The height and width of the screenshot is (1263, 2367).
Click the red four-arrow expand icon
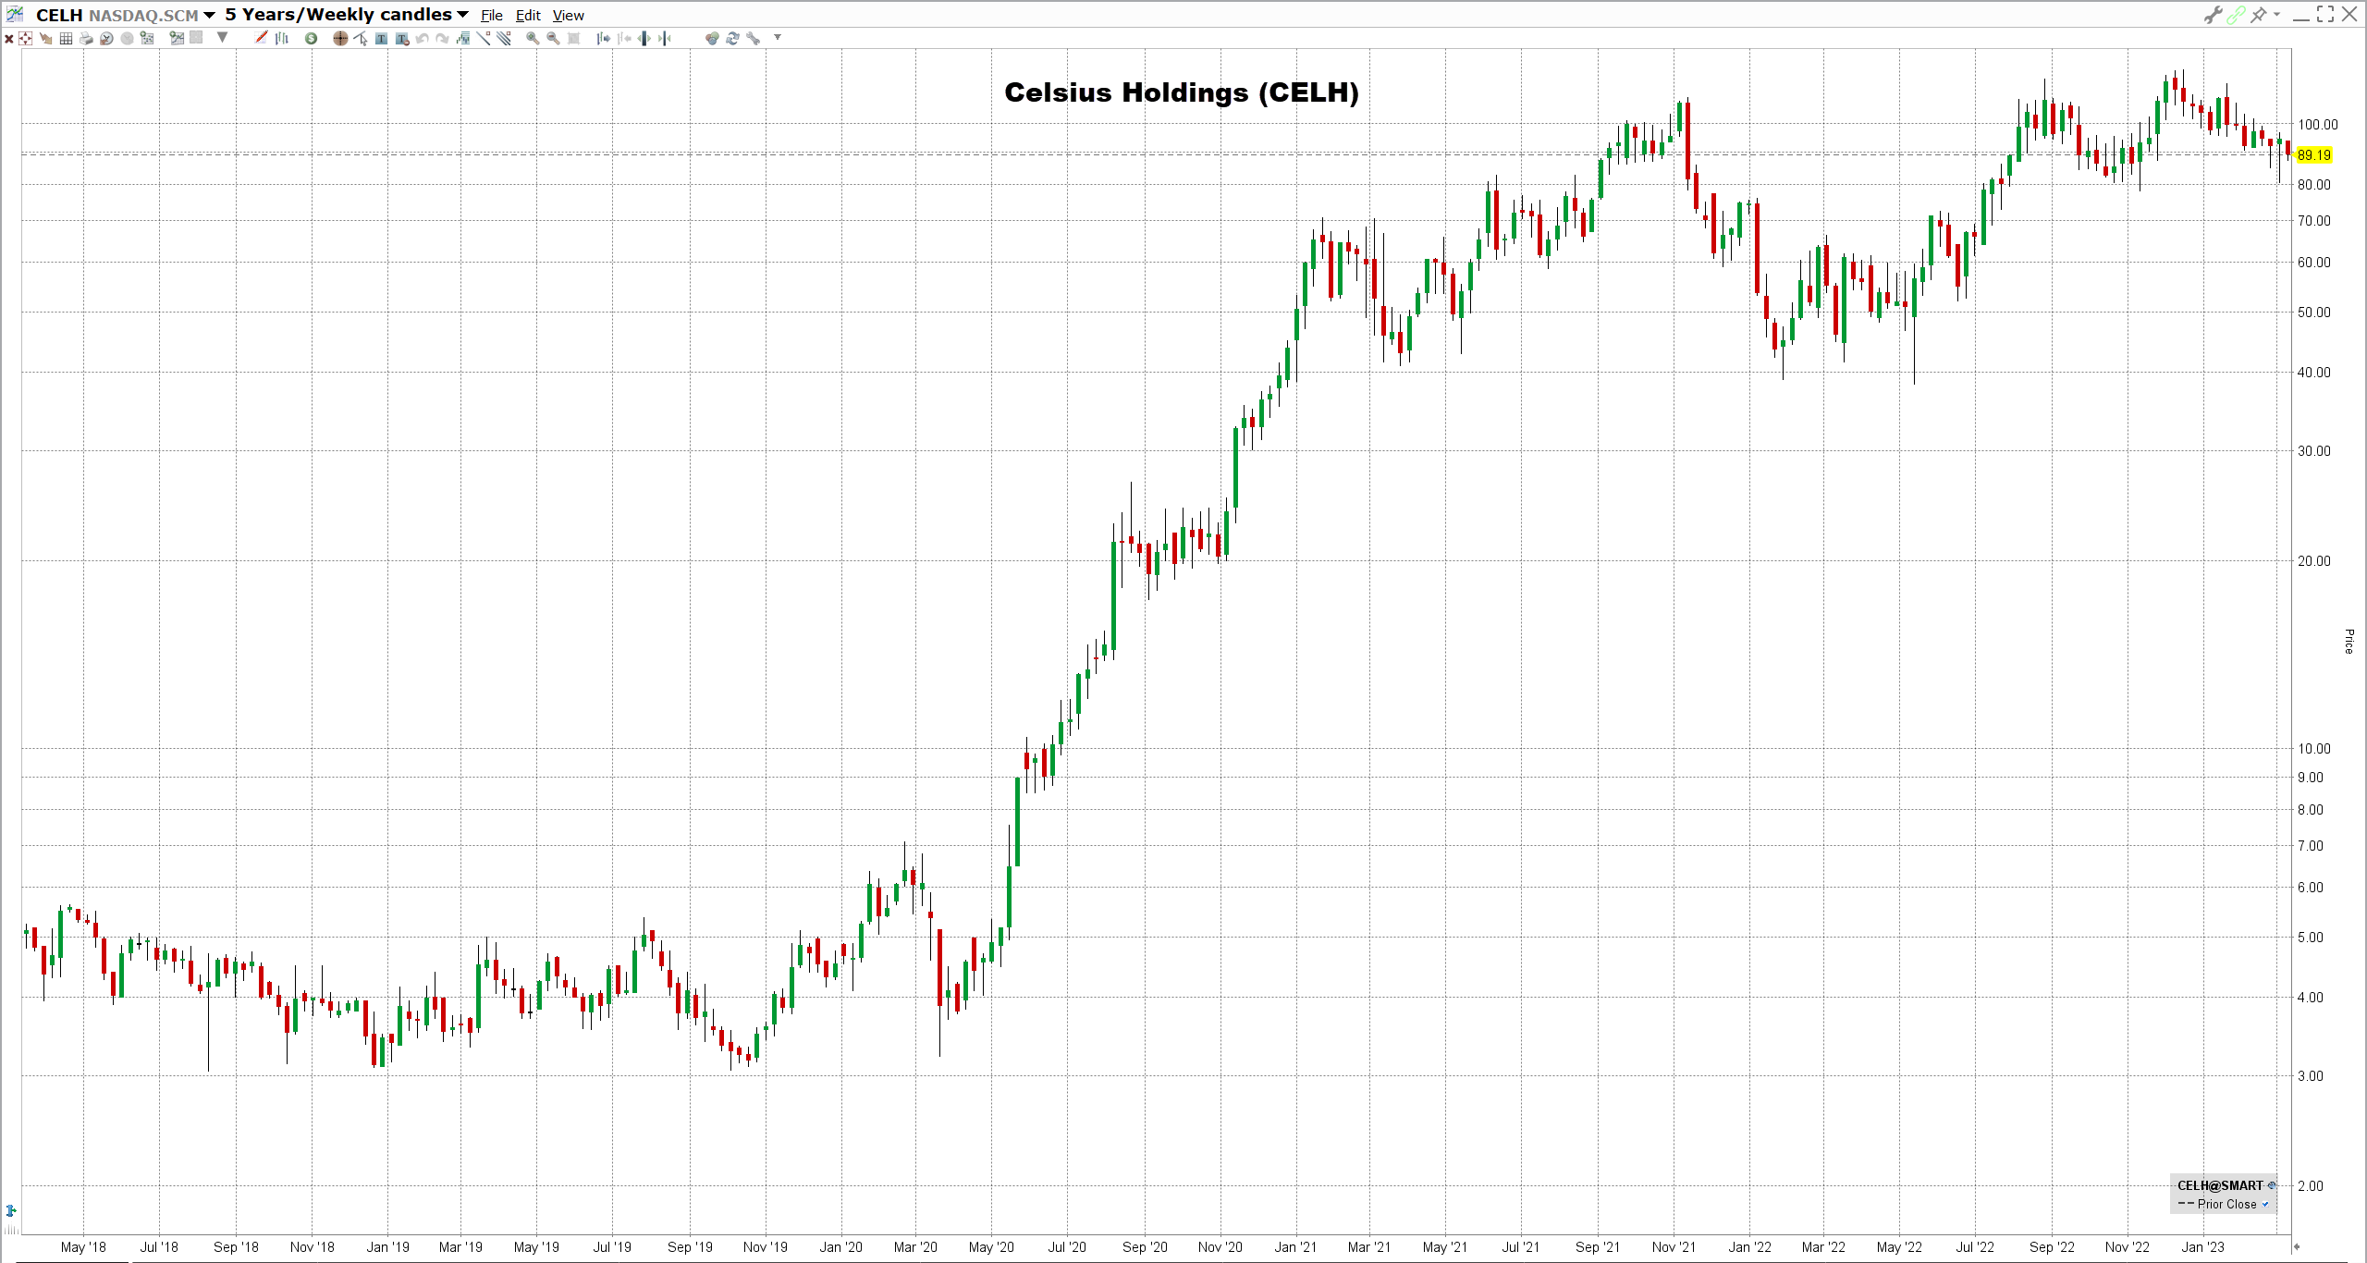pyautogui.click(x=26, y=39)
